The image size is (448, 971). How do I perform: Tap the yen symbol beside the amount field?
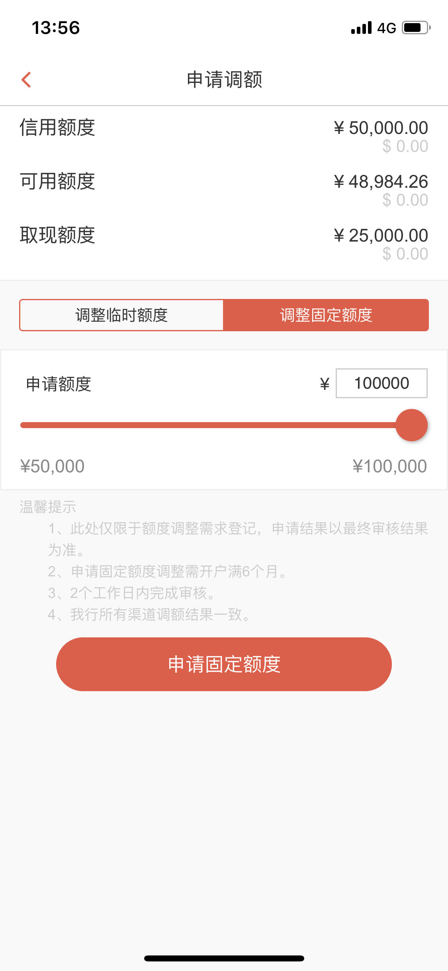point(325,384)
